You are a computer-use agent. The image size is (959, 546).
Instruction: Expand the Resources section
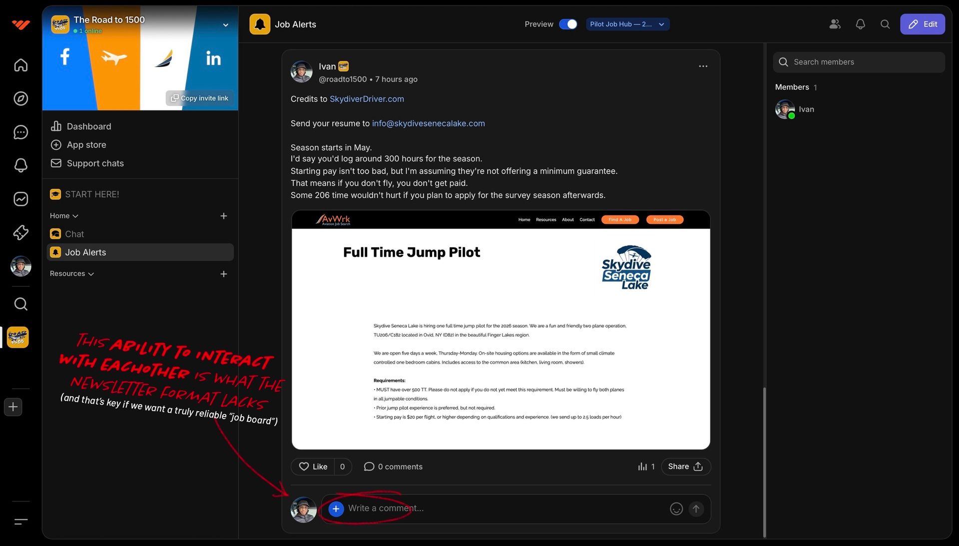pyautogui.click(x=91, y=274)
